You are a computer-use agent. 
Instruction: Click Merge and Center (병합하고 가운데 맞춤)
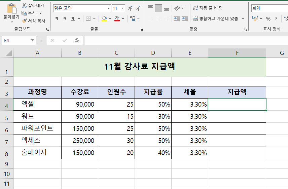(215, 18)
